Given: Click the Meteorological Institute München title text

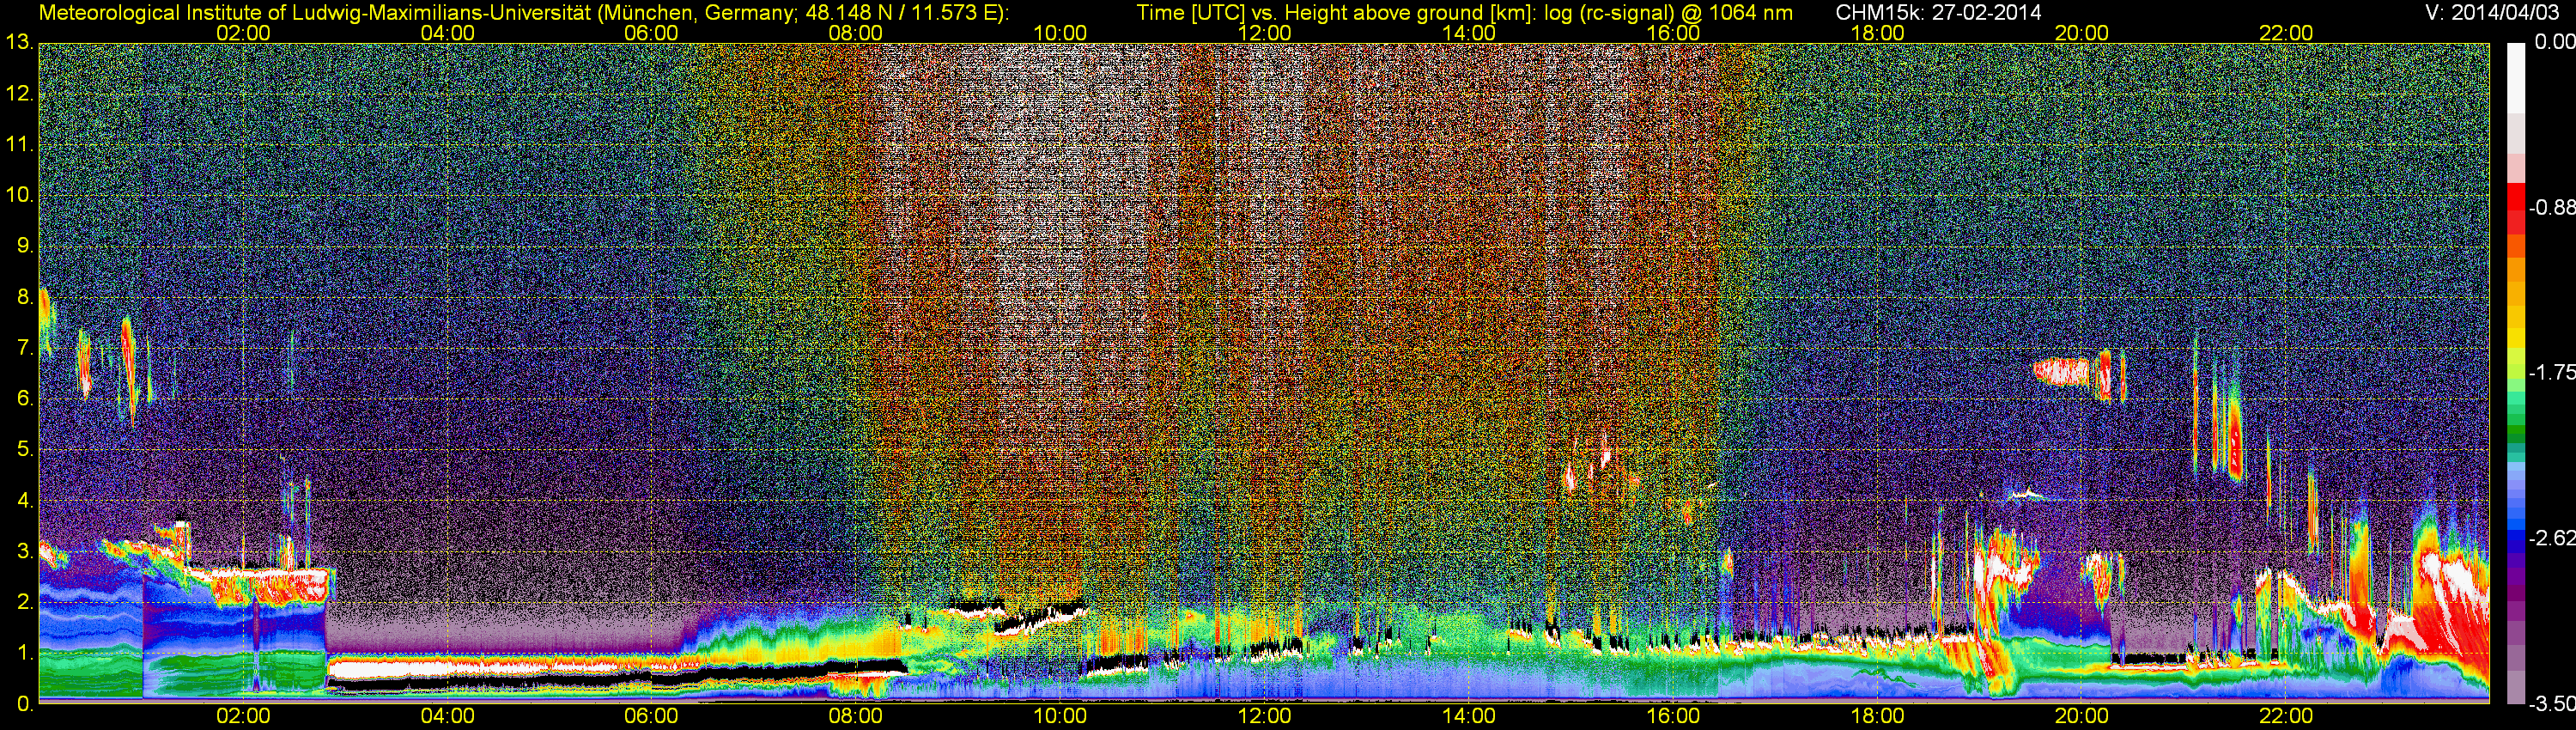Looking at the screenshot, I should (x=523, y=13).
